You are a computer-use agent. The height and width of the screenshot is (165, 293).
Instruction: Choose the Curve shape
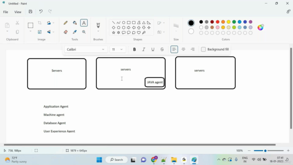tap(119, 22)
